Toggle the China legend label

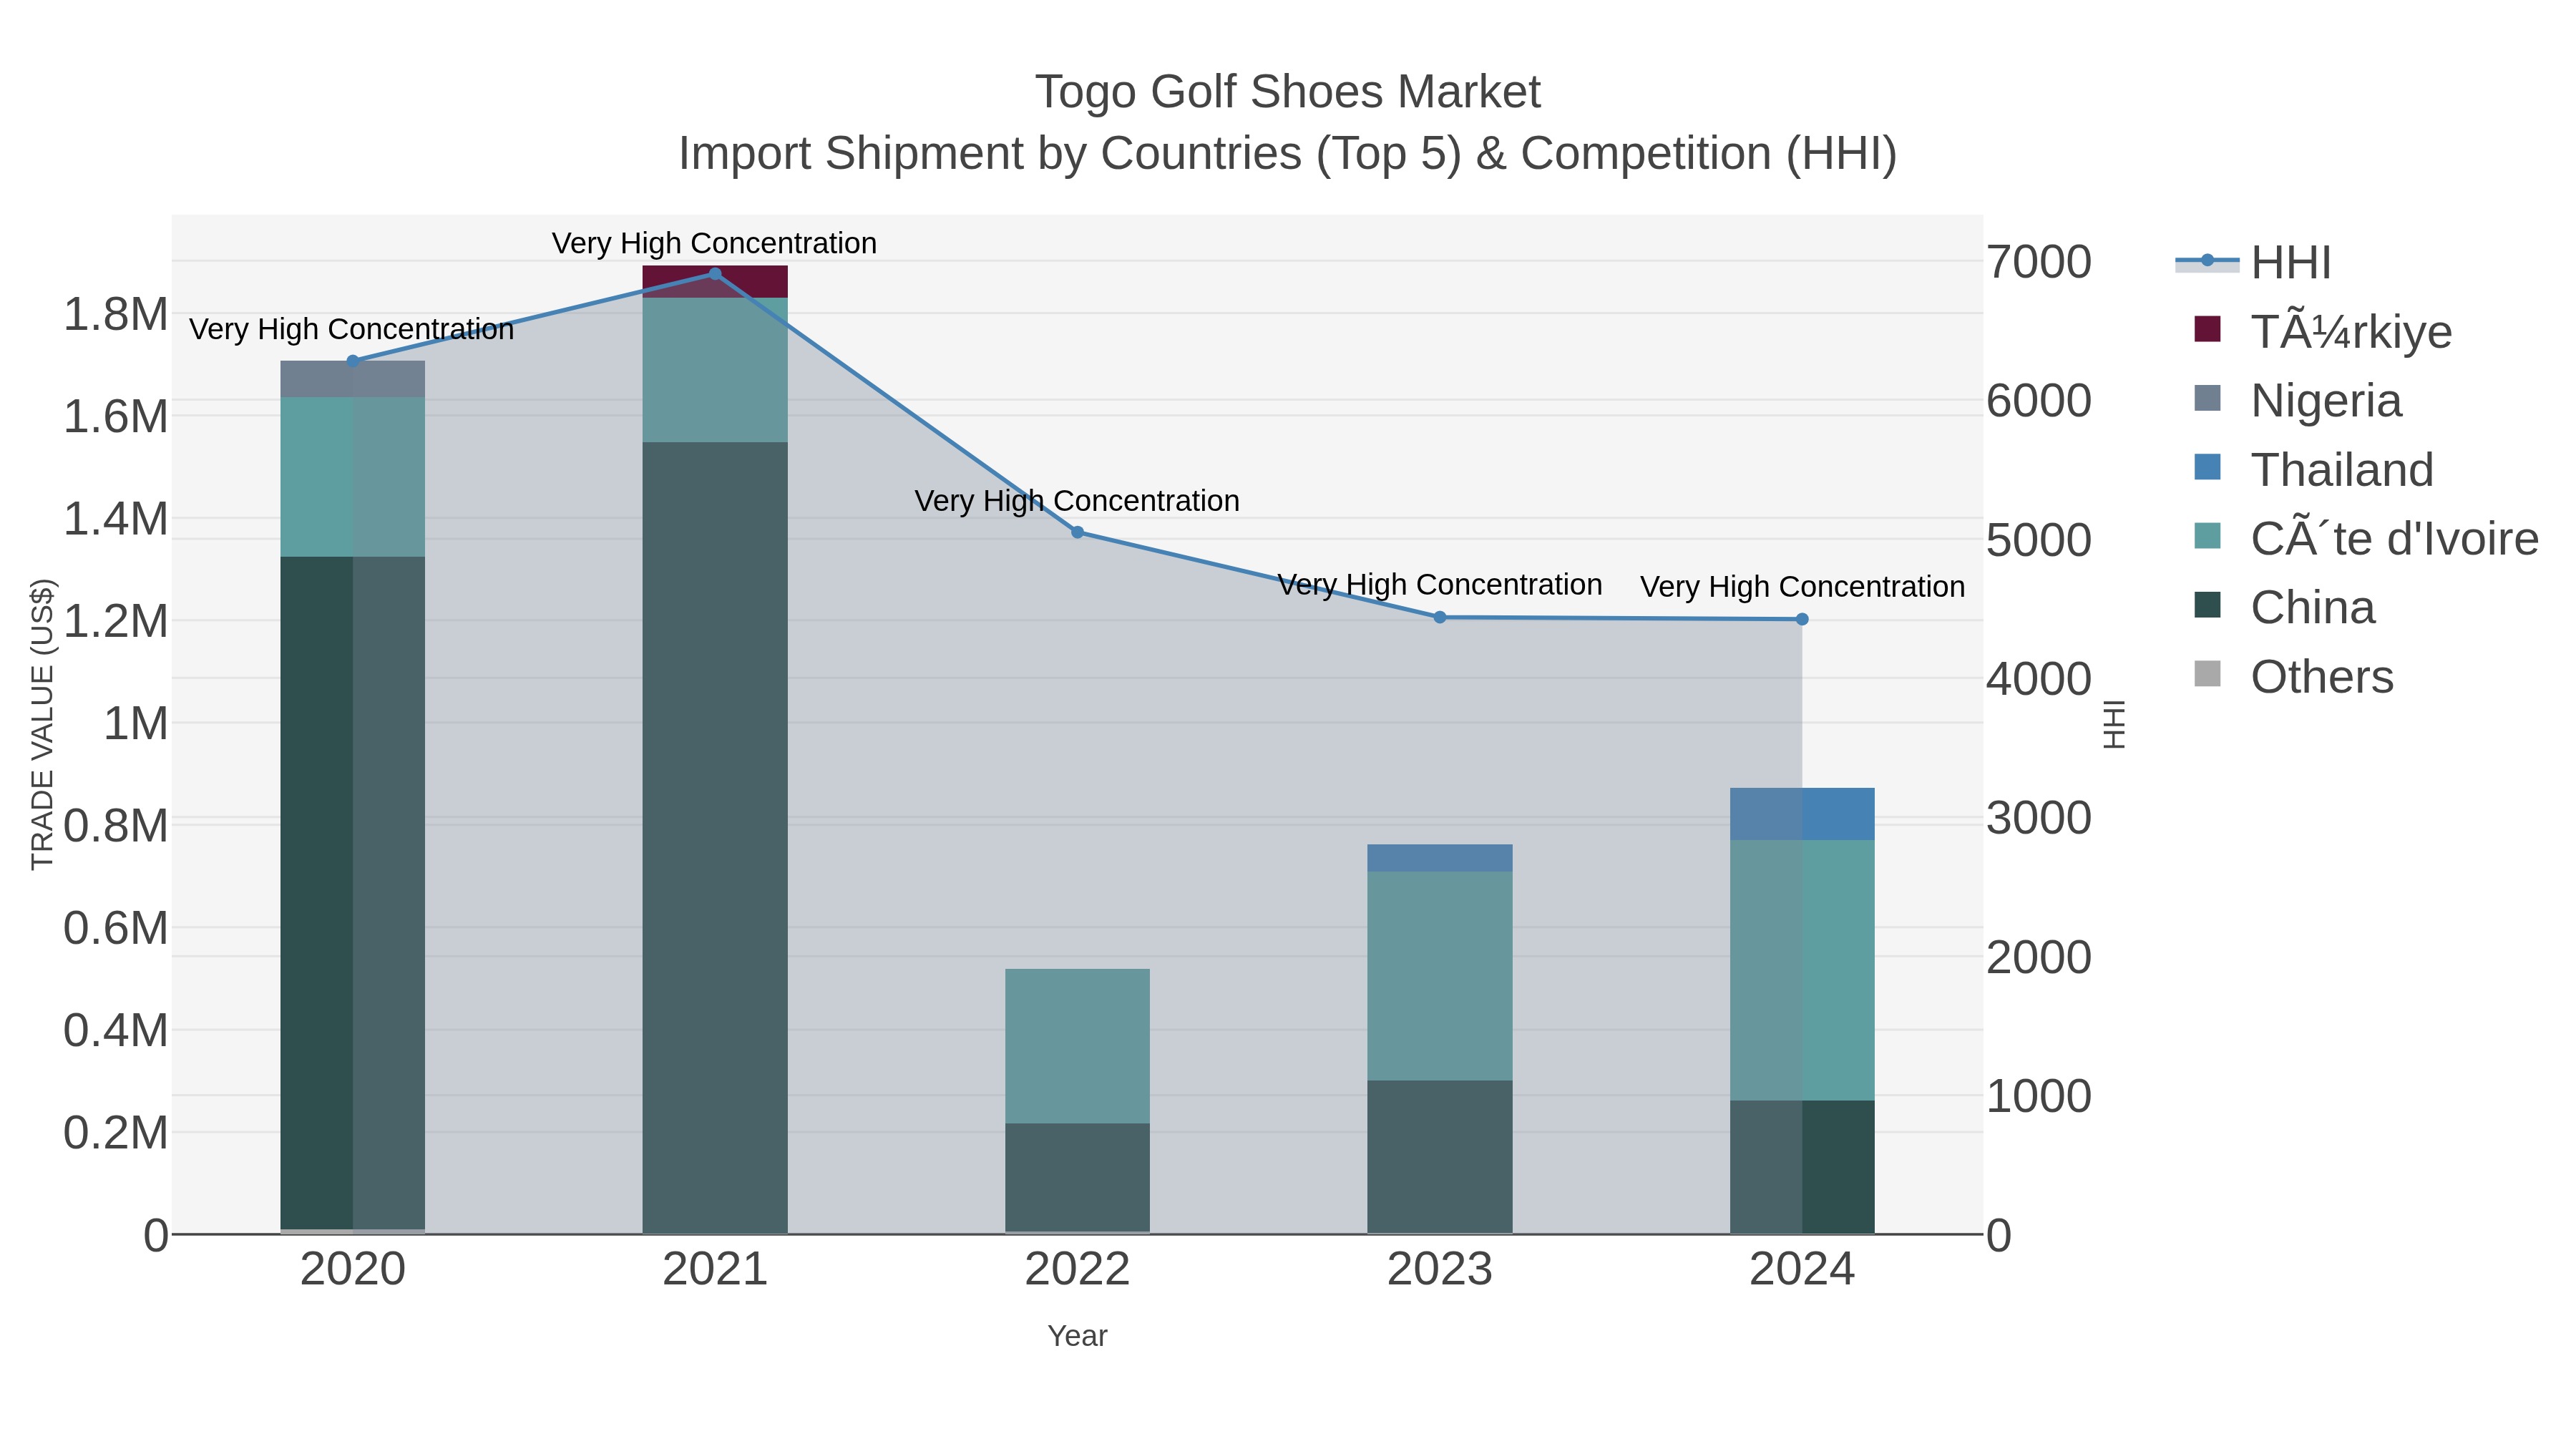pyautogui.click(x=2312, y=608)
